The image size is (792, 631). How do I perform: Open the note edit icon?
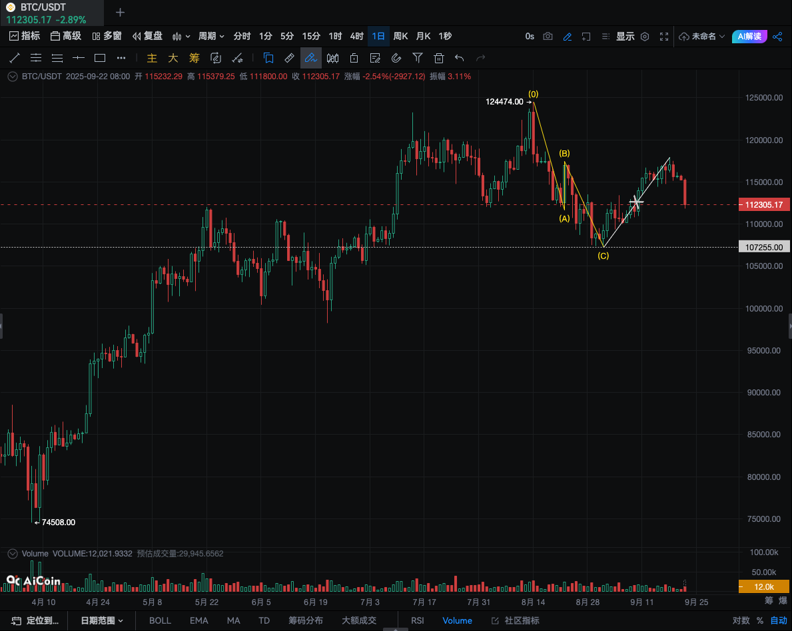tap(375, 58)
